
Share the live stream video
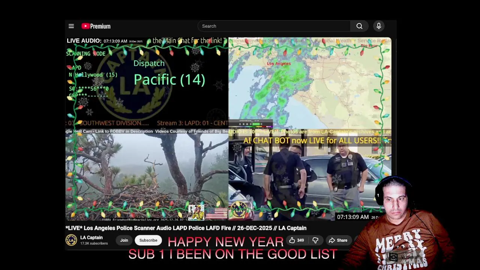(x=338, y=240)
